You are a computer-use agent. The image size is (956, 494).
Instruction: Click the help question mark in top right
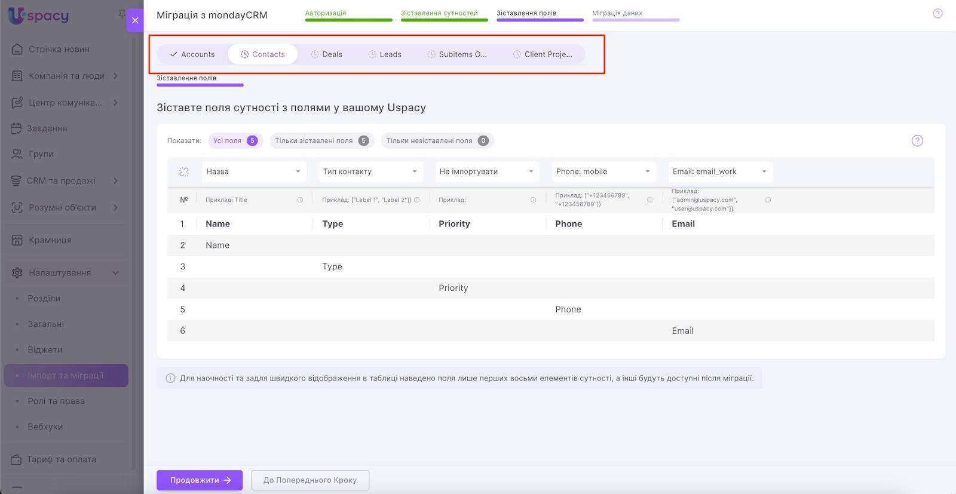[x=937, y=13]
